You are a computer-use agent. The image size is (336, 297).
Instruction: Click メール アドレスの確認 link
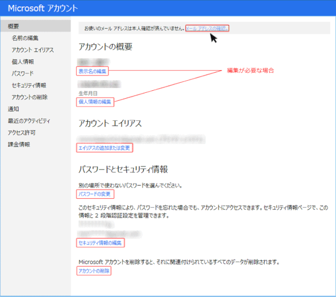(x=207, y=28)
